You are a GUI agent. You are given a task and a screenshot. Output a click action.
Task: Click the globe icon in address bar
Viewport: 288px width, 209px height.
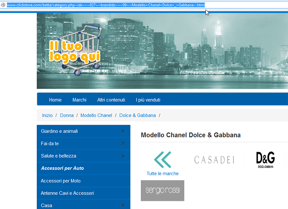[3, 5]
